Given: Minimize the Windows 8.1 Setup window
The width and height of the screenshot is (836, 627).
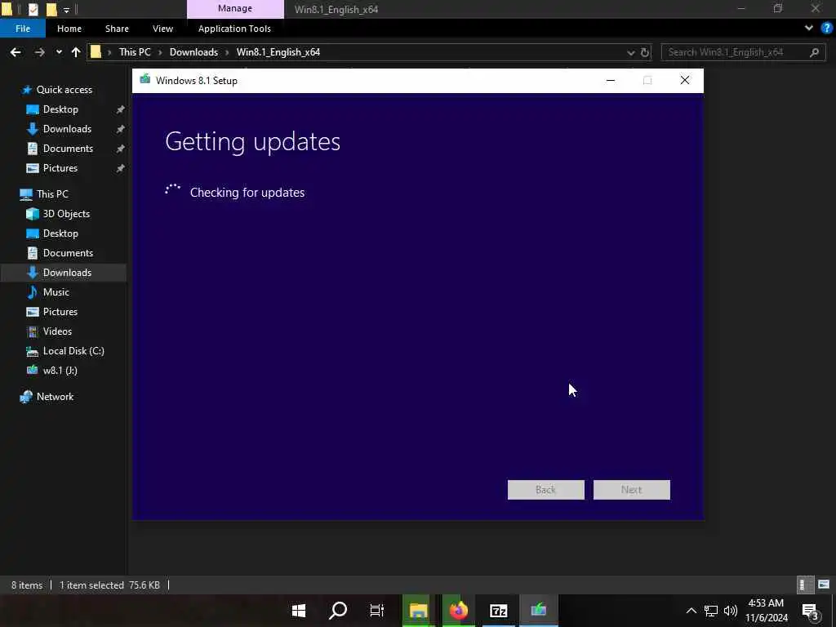Looking at the screenshot, I should pos(611,81).
